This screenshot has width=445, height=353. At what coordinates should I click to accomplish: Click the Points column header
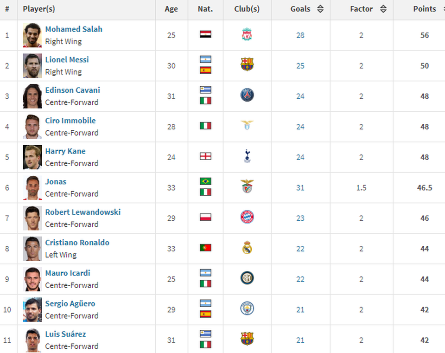point(425,9)
